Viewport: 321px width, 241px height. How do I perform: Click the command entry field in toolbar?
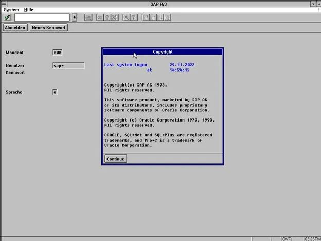(x=42, y=18)
